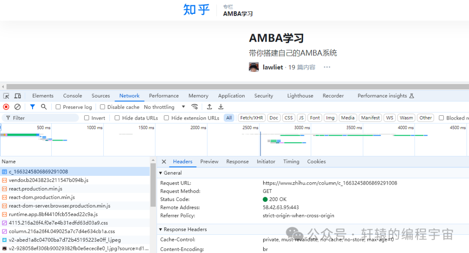Show the Response tab of request
Viewport: 469px width, 253px height.
click(x=237, y=162)
